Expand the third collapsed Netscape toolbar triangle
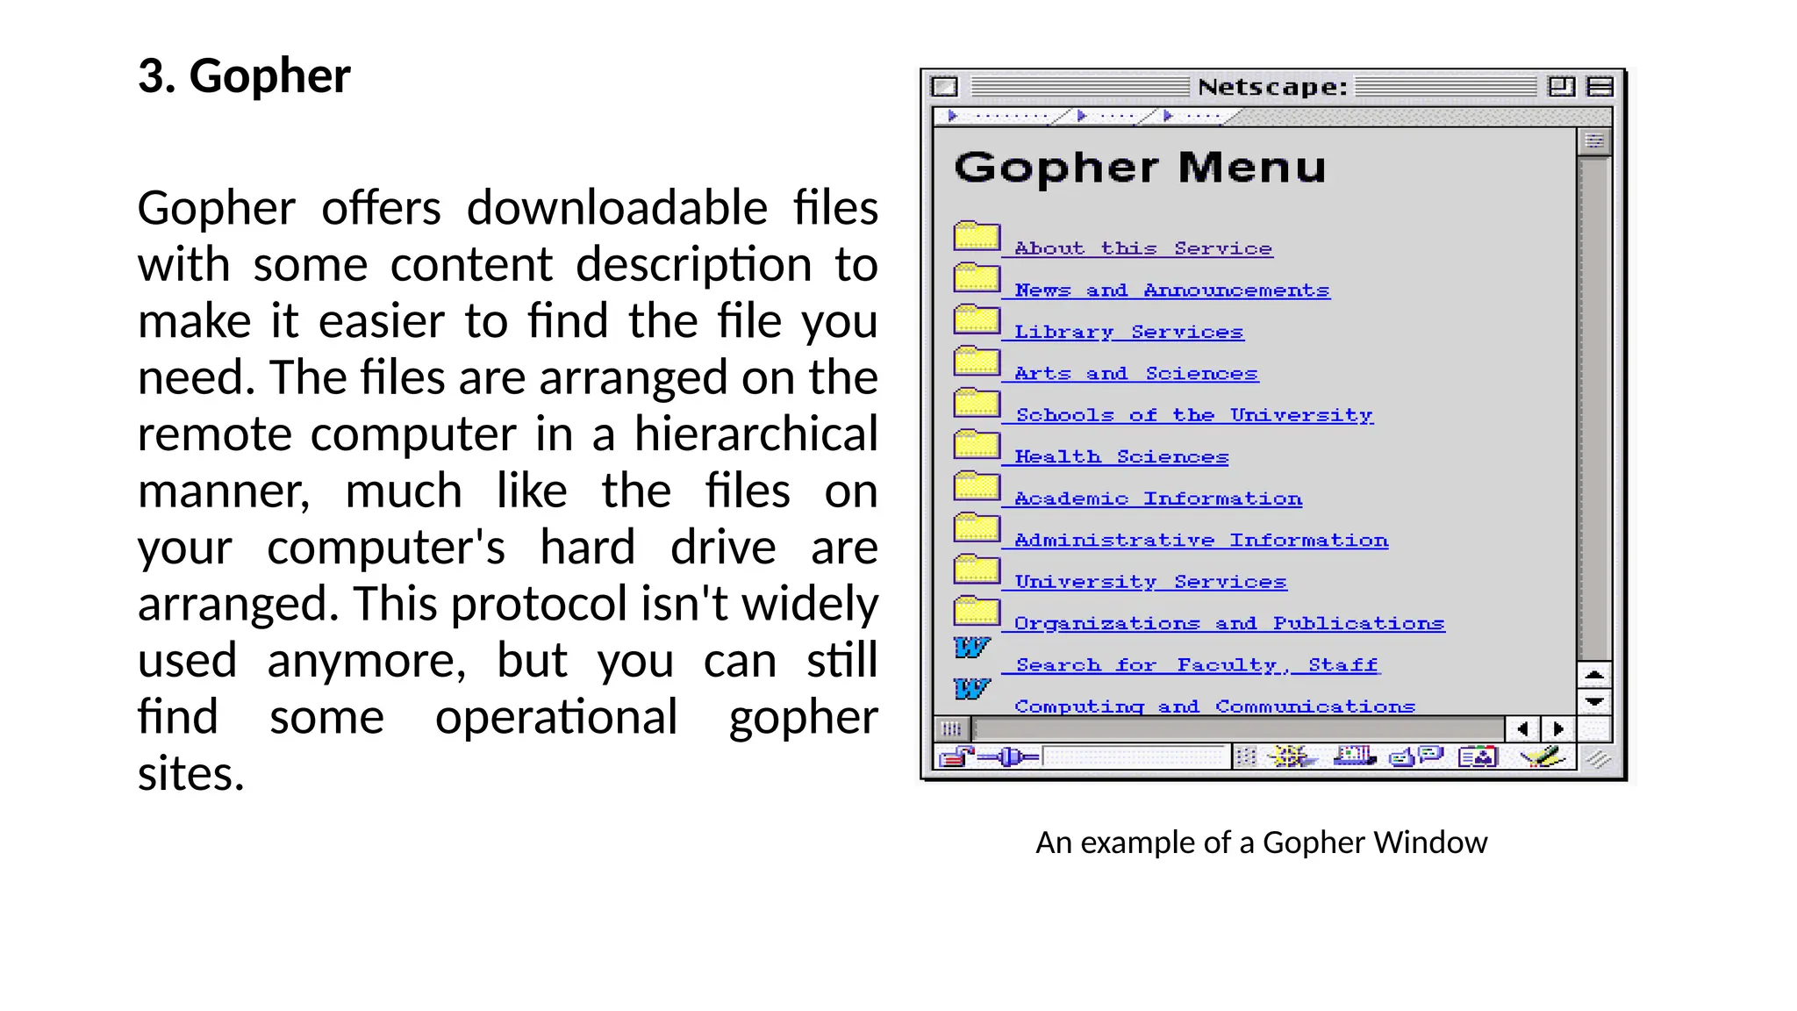The width and height of the screenshot is (1797, 1011). 1168,116
